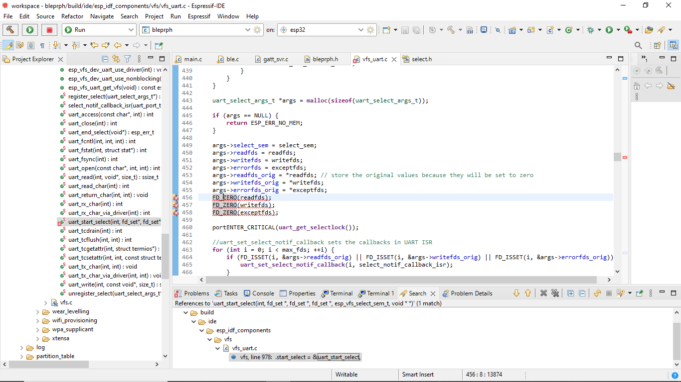Click the Previous Annotation arrow icon
The width and height of the screenshot is (681, 382).
coord(75,45)
